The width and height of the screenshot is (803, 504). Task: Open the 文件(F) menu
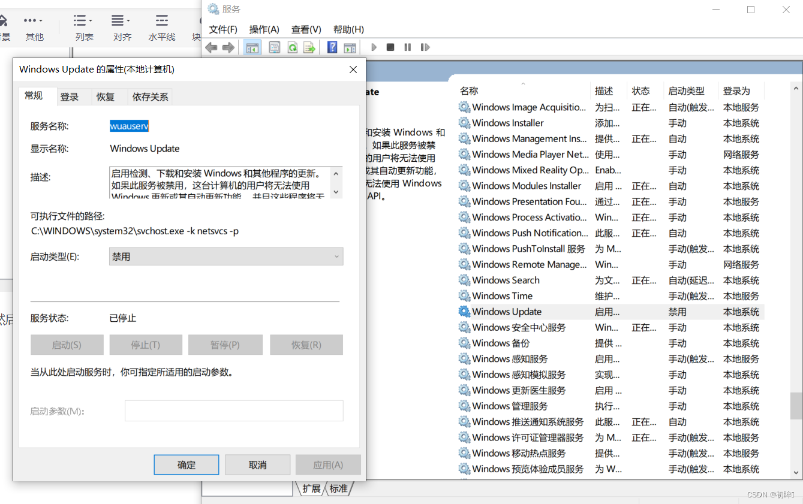(223, 29)
